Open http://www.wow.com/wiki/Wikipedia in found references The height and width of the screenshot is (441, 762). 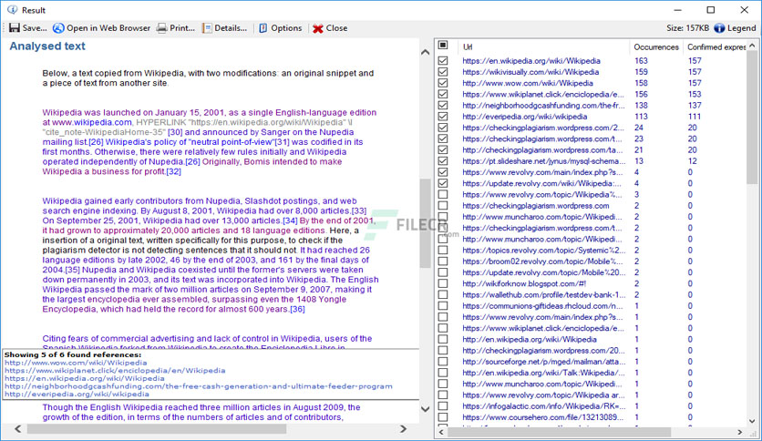click(76, 363)
